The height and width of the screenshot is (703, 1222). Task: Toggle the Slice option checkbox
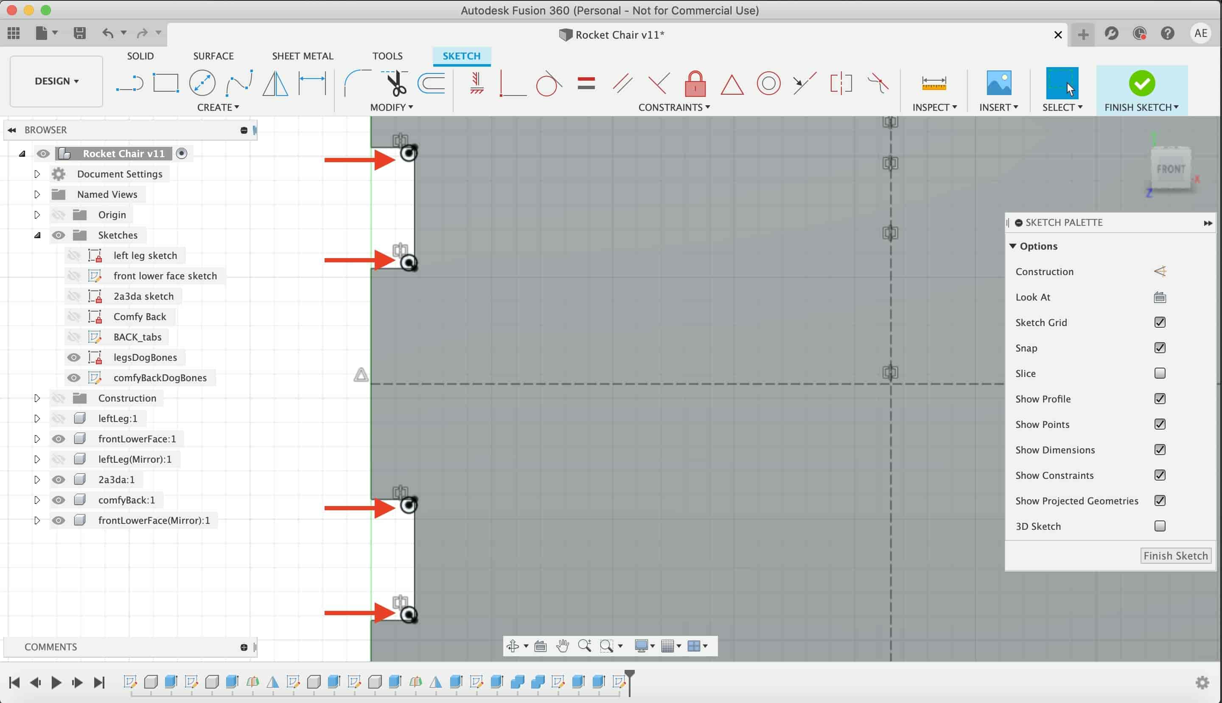[x=1160, y=373]
